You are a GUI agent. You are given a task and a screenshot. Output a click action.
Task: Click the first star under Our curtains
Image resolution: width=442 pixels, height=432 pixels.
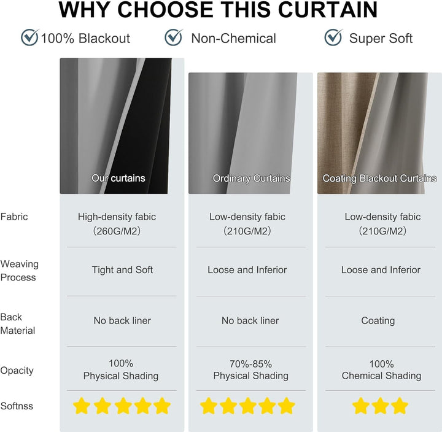82,406
